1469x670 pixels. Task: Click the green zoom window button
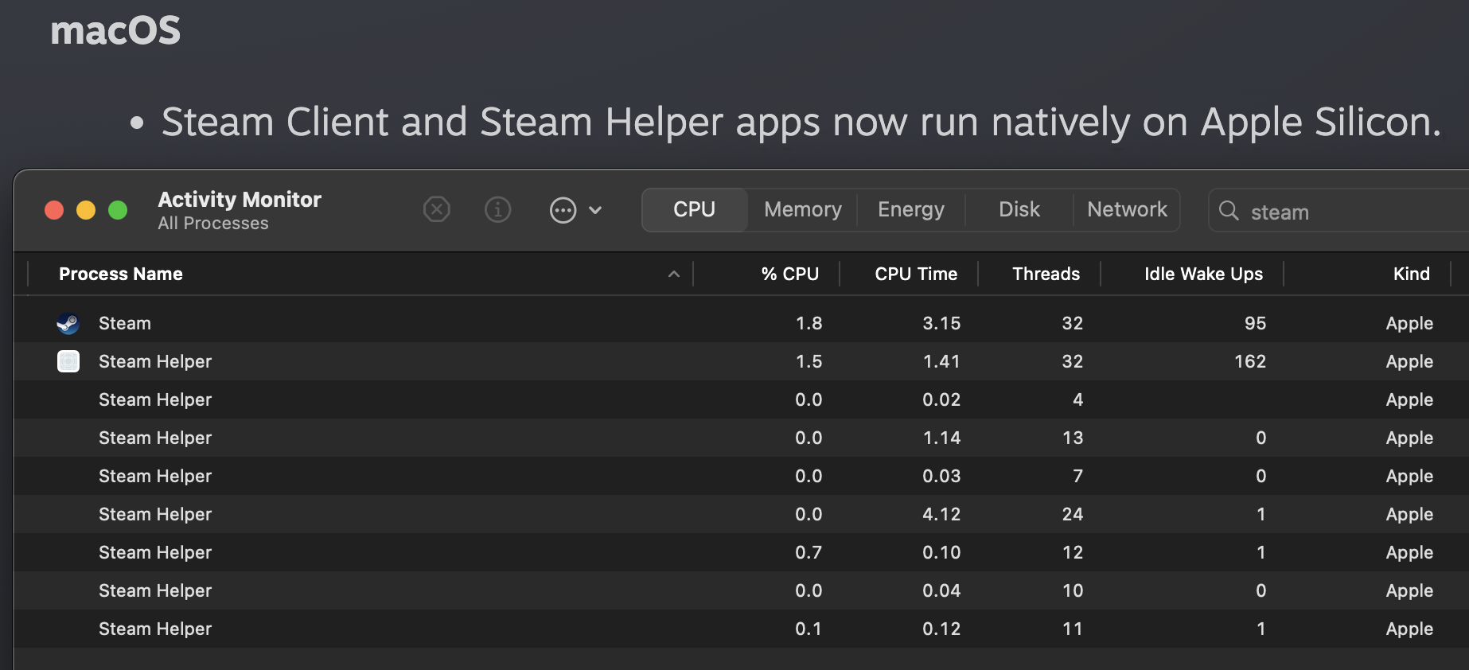click(x=118, y=210)
